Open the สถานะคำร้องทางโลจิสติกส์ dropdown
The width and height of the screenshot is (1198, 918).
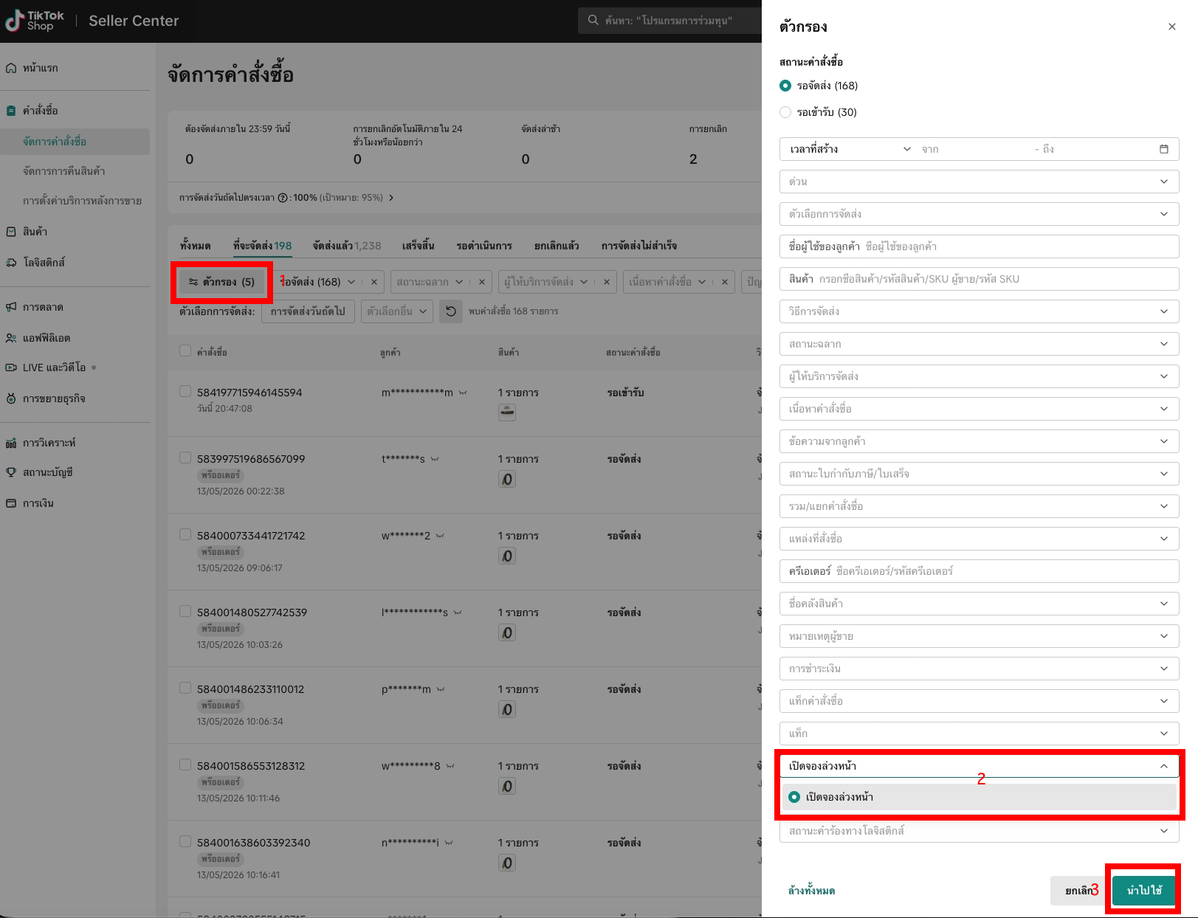[979, 831]
